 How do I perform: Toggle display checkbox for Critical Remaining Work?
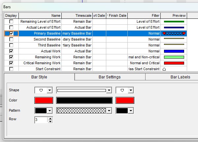coord(11,63)
